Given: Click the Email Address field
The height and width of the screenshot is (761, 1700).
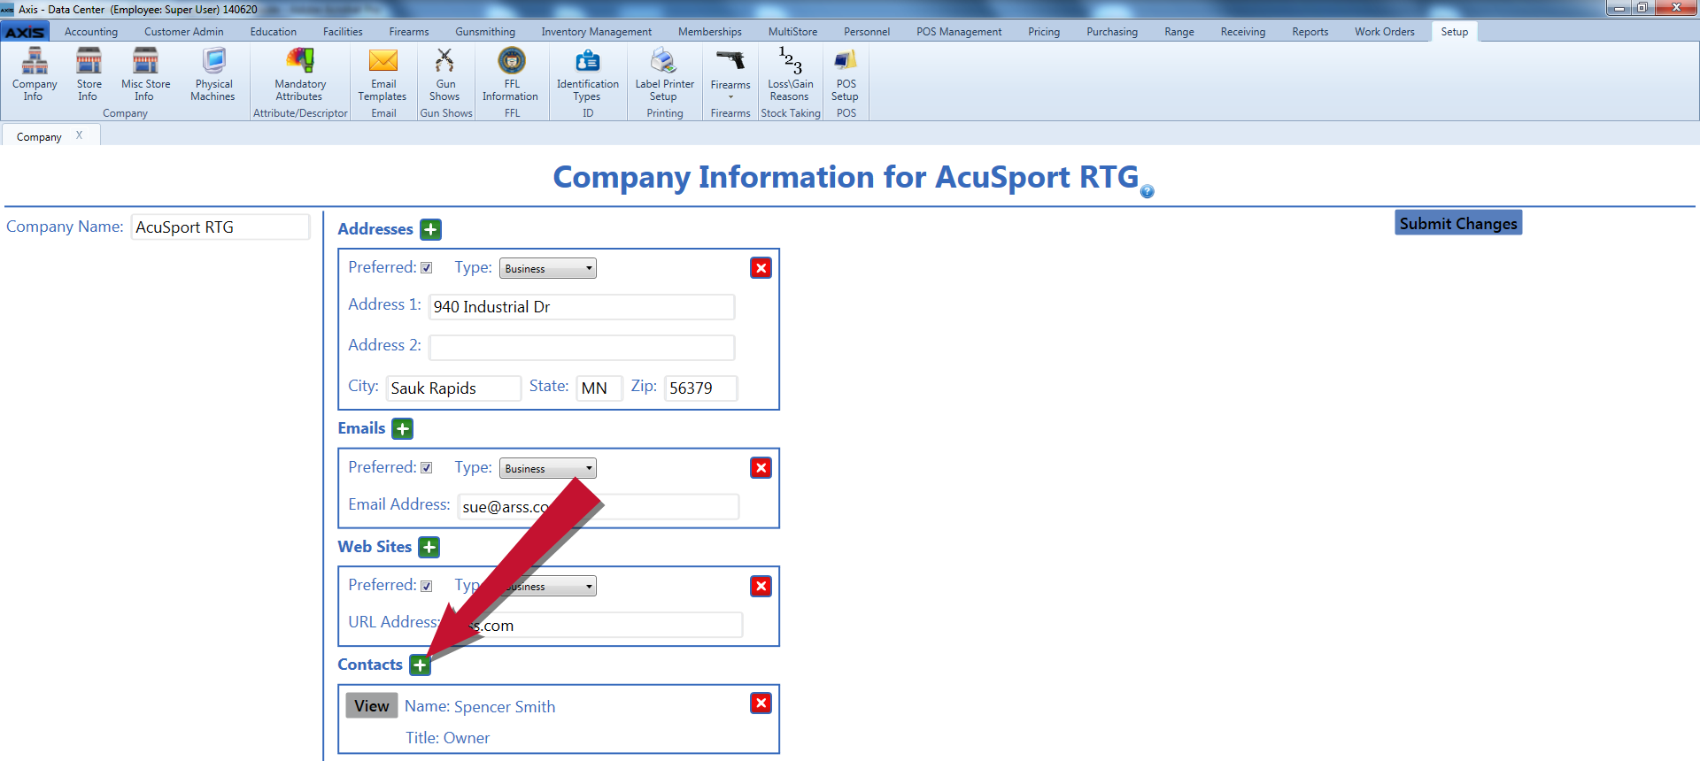Looking at the screenshot, I should click(599, 507).
